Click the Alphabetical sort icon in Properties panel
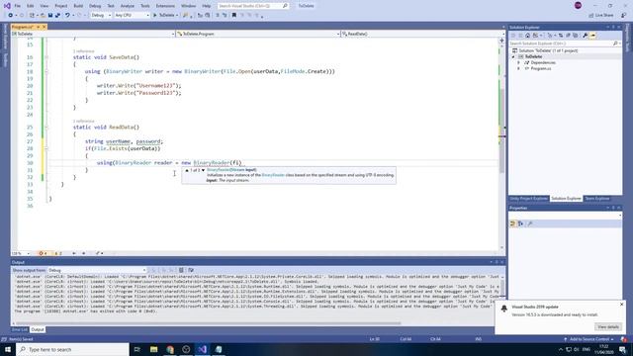 (520, 223)
